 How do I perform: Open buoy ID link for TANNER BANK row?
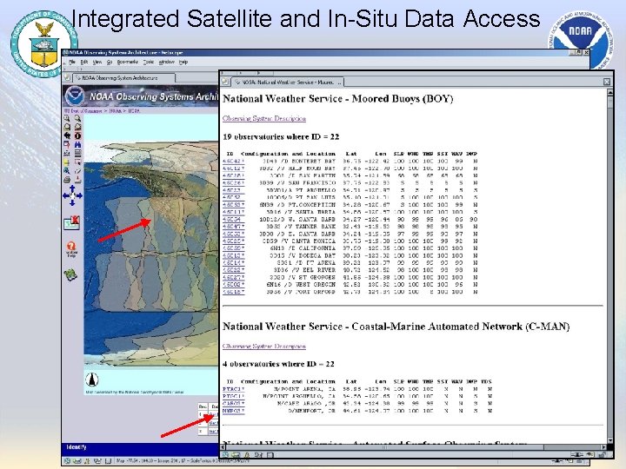coord(234,227)
